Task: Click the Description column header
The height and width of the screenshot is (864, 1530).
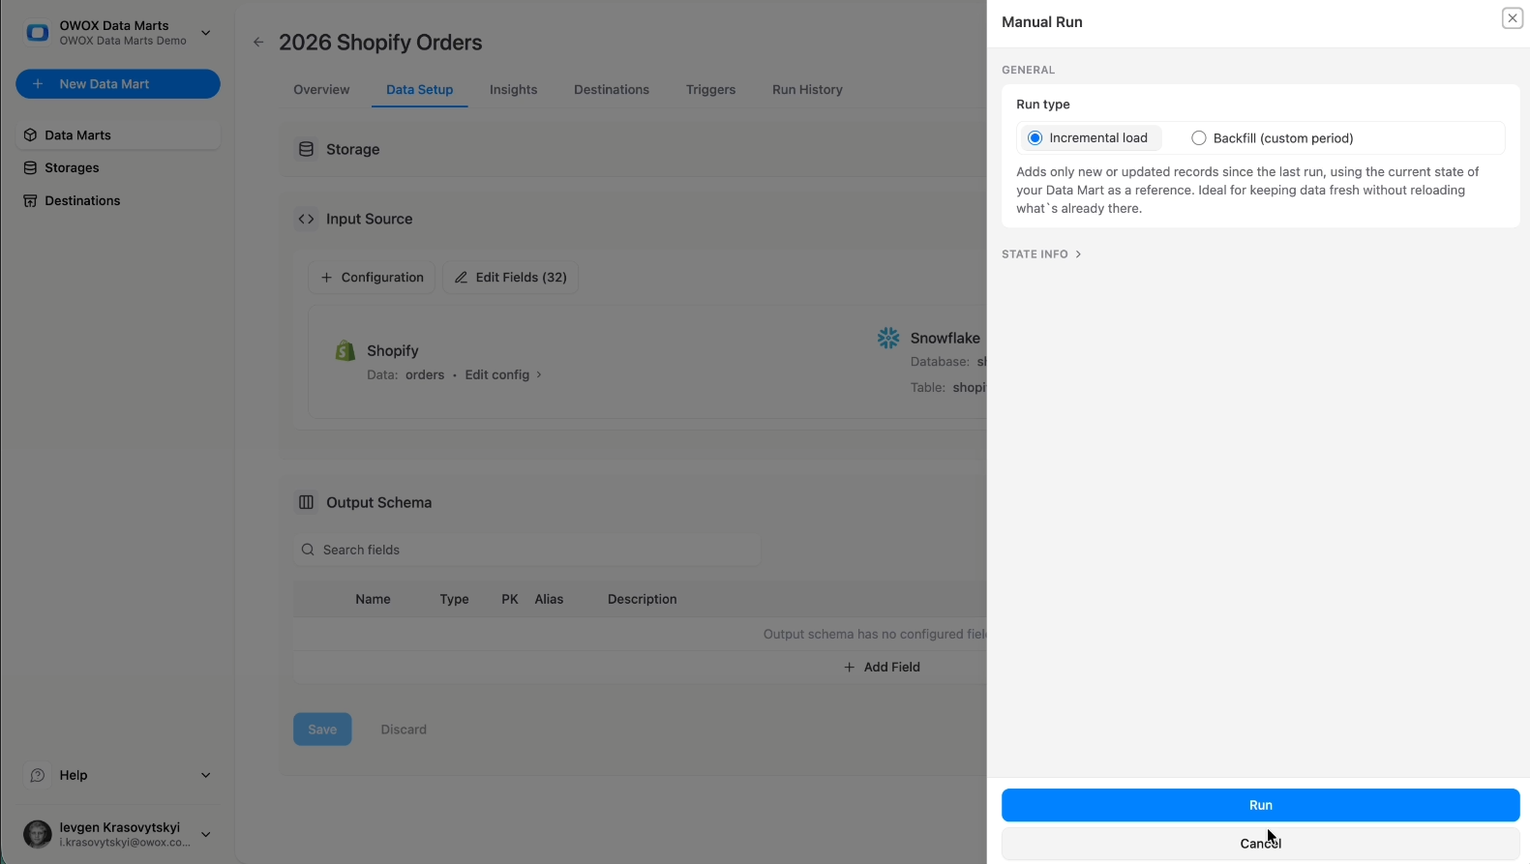Action: pos(642,599)
